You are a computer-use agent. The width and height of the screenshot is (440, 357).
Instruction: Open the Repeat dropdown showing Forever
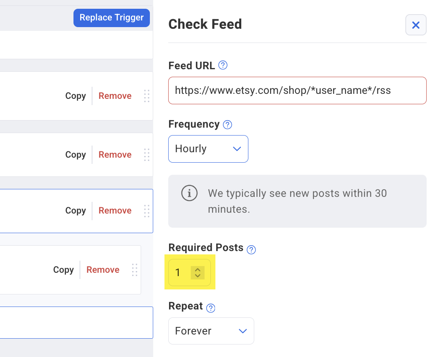coord(211,331)
